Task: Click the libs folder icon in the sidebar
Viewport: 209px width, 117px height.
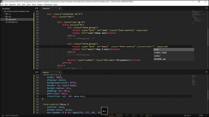Action: click(x=7, y=17)
